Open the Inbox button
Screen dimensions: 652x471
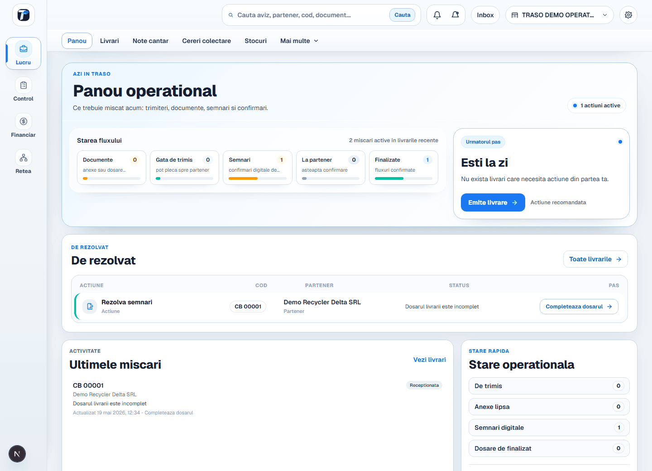coord(485,15)
